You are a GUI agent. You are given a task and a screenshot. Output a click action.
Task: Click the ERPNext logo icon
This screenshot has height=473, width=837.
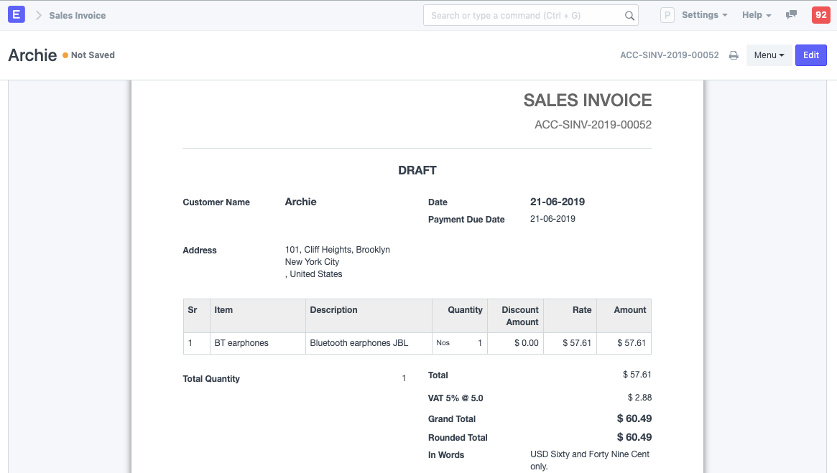(16, 14)
